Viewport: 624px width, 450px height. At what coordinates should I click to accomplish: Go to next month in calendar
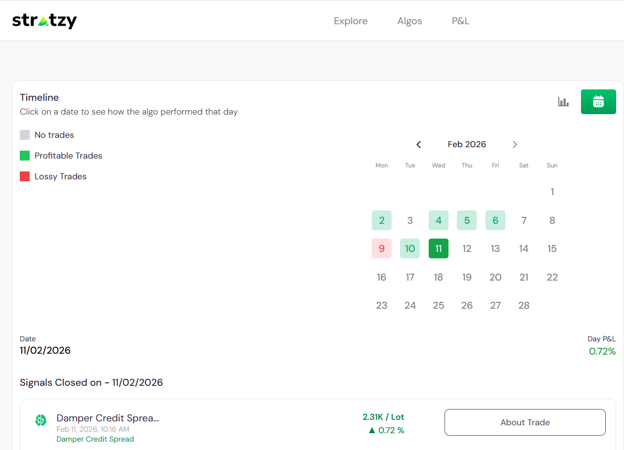click(515, 144)
